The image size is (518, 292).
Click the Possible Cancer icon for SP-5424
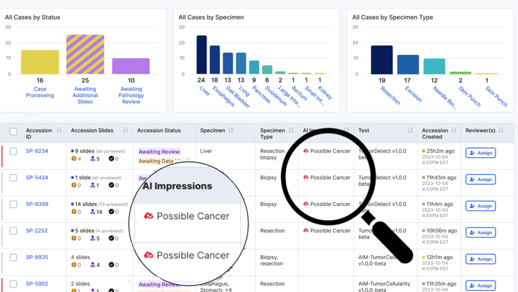pyautogui.click(x=306, y=178)
